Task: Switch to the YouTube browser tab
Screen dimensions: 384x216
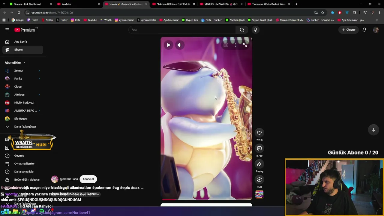Action: click(x=78, y=4)
